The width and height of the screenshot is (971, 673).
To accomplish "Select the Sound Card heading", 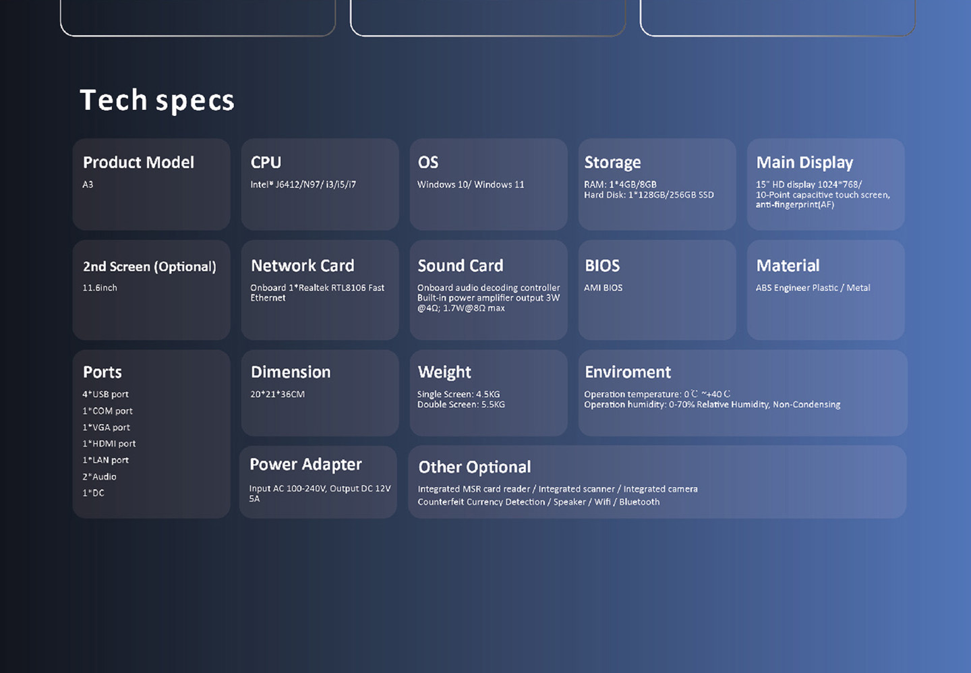I will point(461,266).
